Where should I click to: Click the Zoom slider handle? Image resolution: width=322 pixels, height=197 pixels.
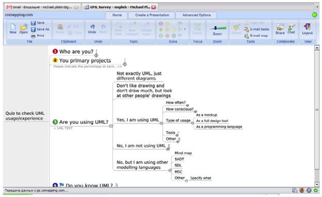tap(216, 27)
